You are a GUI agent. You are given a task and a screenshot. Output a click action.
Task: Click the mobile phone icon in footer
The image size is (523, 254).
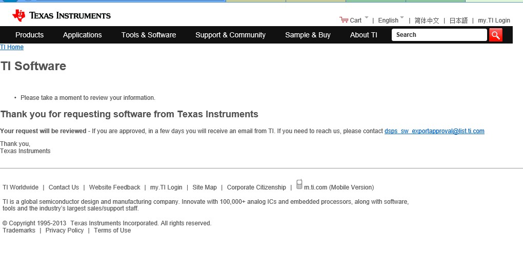click(x=299, y=185)
